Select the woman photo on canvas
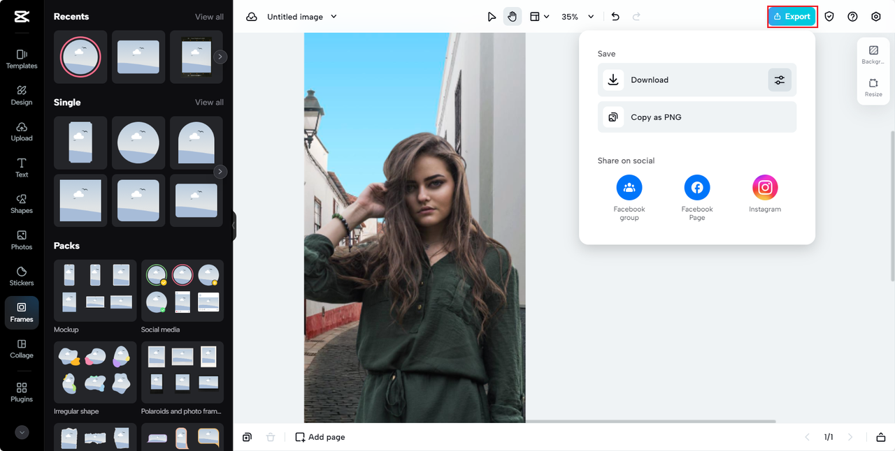This screenshot has width=895, height=451. (415, 228)
